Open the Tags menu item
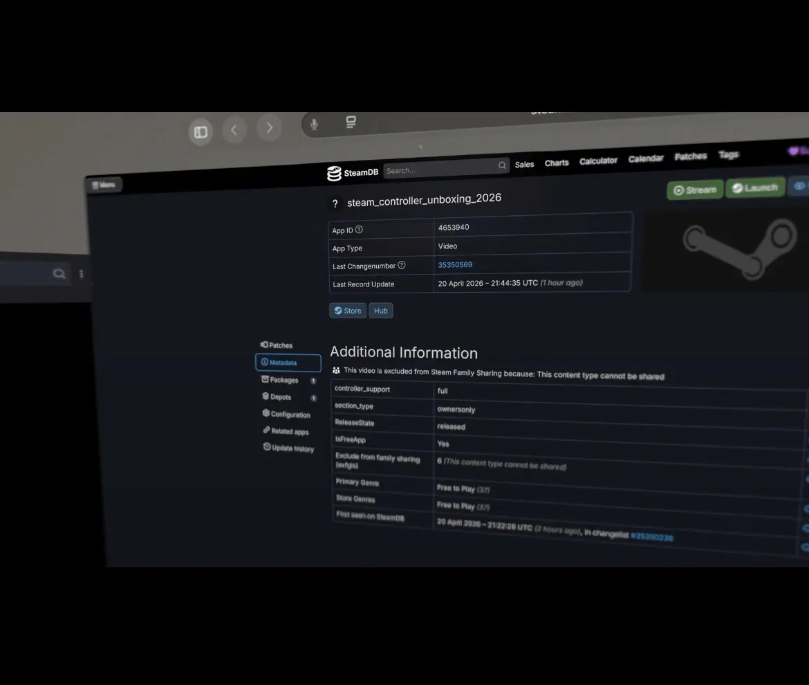809x685 pixels. tap(729, 154)
